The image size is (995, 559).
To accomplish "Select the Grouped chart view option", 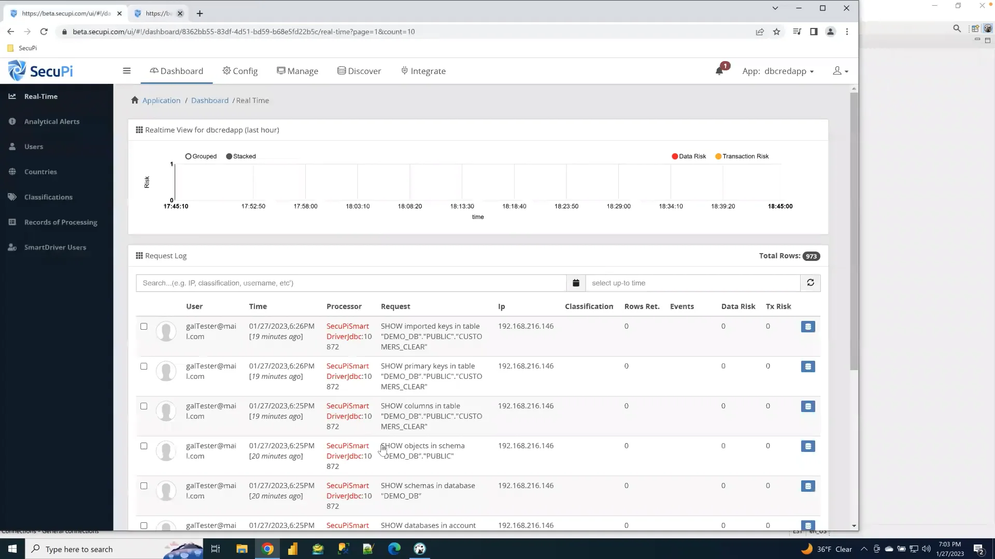I will click(188, 156).
